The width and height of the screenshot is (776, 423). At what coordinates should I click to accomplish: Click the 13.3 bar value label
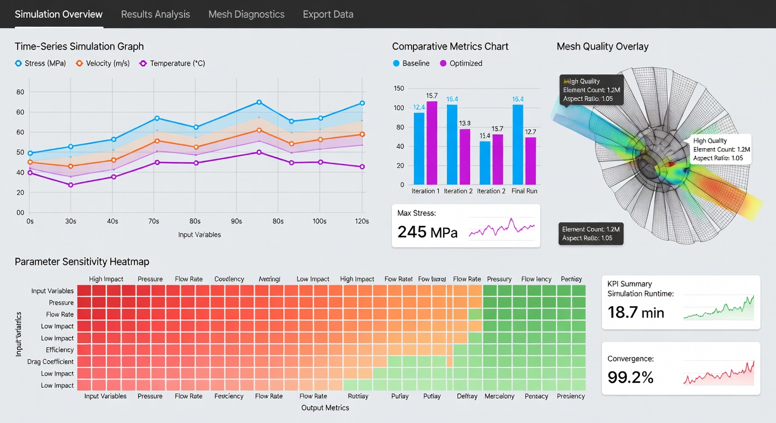click(x=465, y=123)
